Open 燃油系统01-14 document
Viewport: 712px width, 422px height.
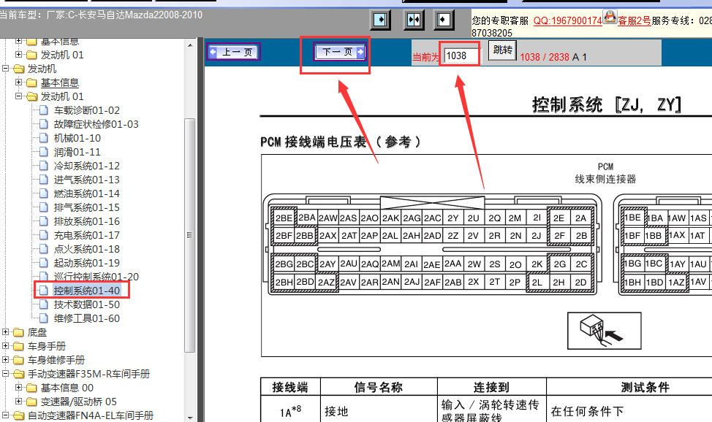(x=87, y=193)
